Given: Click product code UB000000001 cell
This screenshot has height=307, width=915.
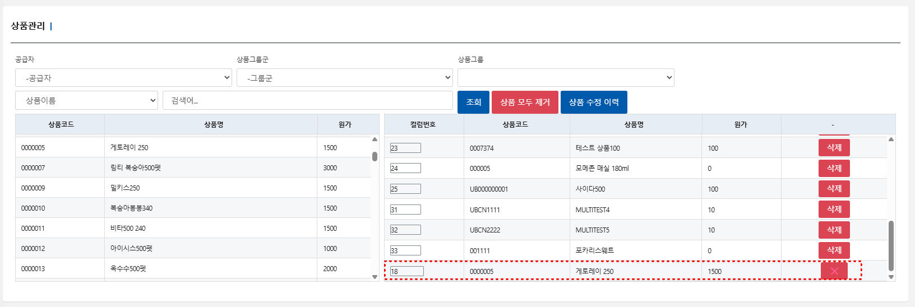Looking at the screenshot, I should coord(517,189).
